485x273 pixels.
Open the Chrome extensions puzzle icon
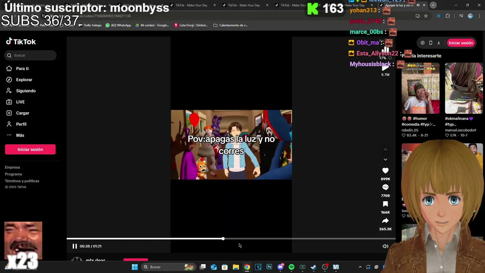[448, 16]
